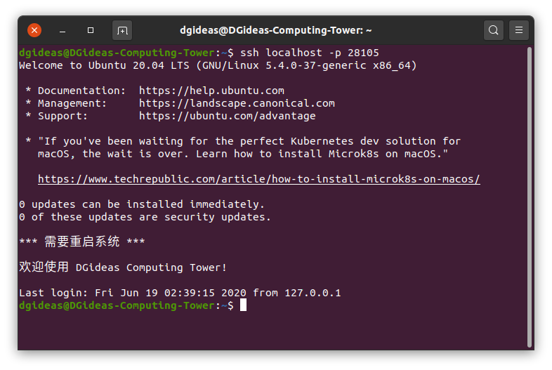
Task: Maximize the terminal window
Action: (91, 30)
